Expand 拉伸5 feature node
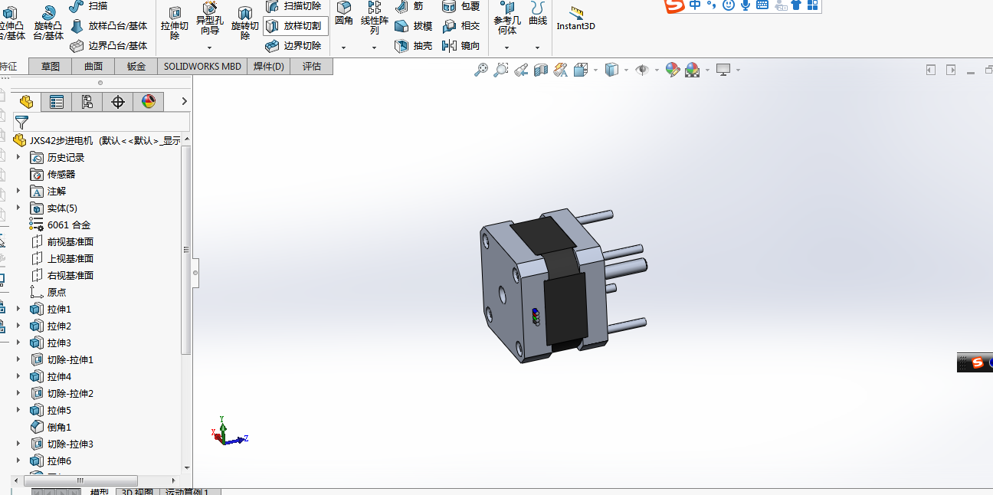 click(x=19, y=410)
